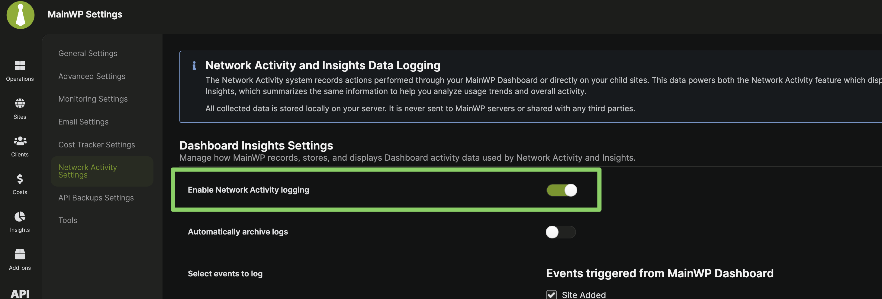
Task: Go to General Settings
Action: tap(88, 53)
